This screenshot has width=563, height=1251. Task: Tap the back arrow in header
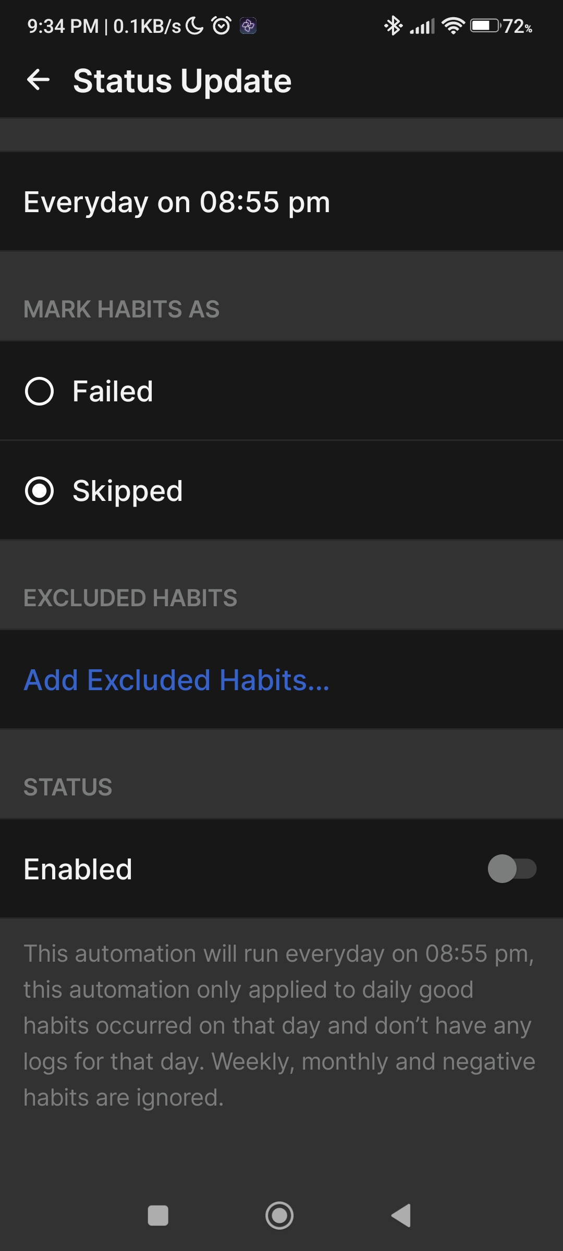(x=38, y=80)
